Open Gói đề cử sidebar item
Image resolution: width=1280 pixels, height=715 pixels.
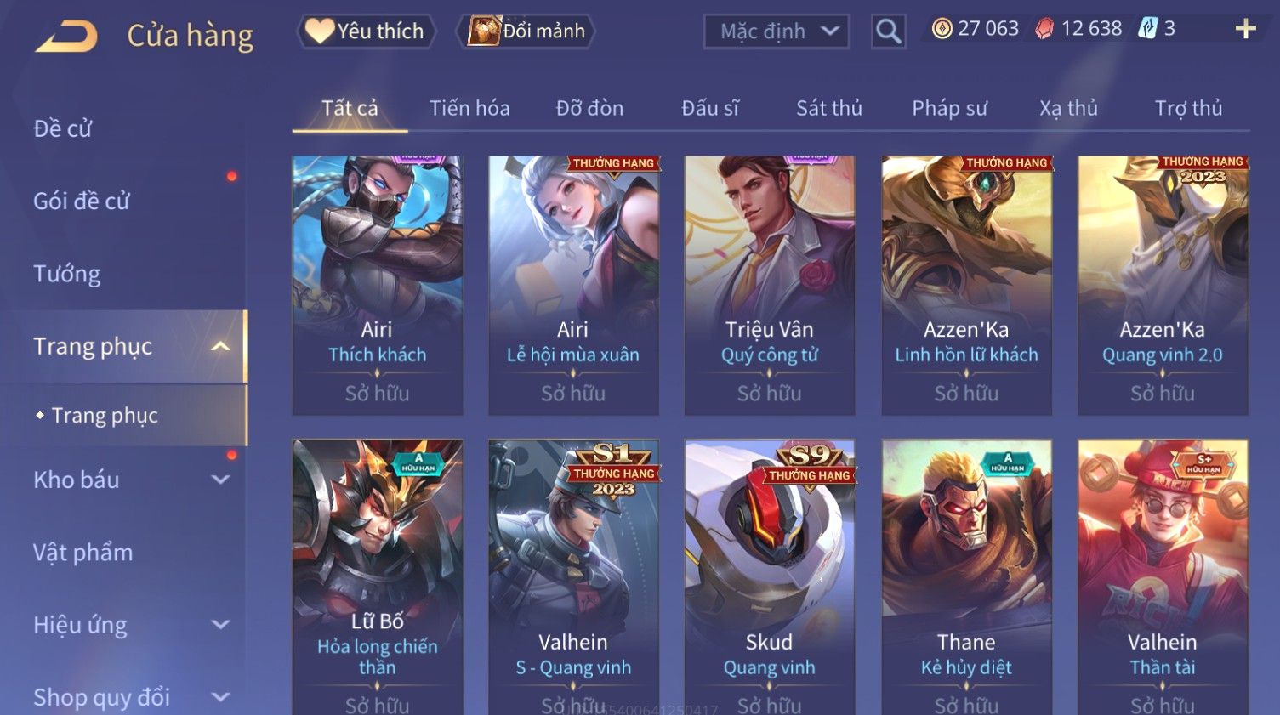pos(82,201)
